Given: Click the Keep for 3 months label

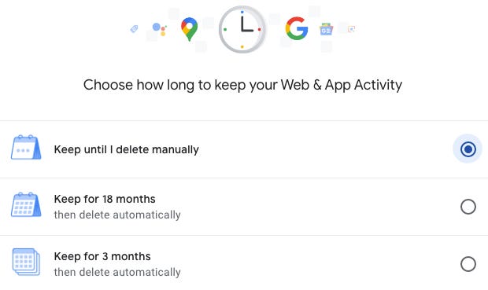Looking at the screenshot, I should tap(102, 256).
